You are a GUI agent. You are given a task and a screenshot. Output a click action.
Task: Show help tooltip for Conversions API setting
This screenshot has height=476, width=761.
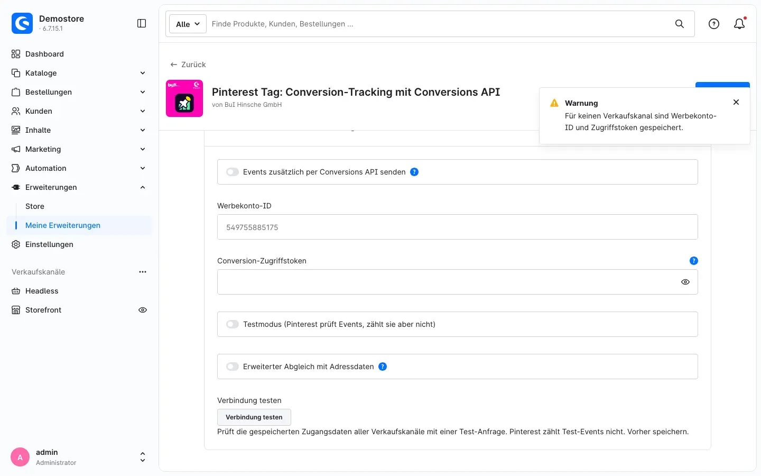(414, 172)
